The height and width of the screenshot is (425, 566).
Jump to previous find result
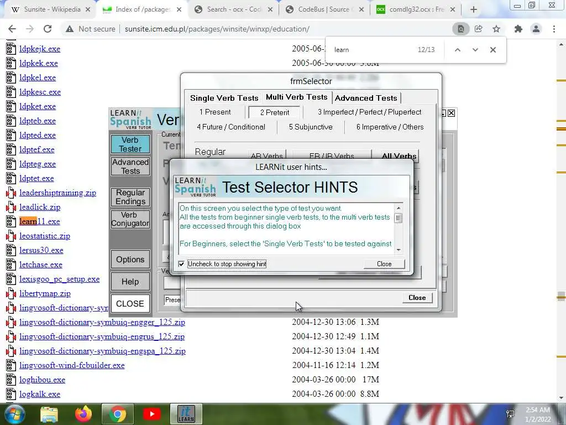[457, 50]
